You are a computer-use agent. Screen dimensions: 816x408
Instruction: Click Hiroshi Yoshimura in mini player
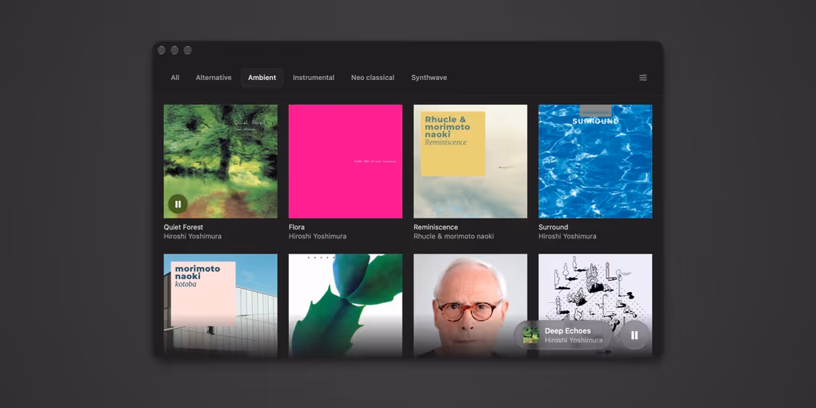[x=574, y=340]
